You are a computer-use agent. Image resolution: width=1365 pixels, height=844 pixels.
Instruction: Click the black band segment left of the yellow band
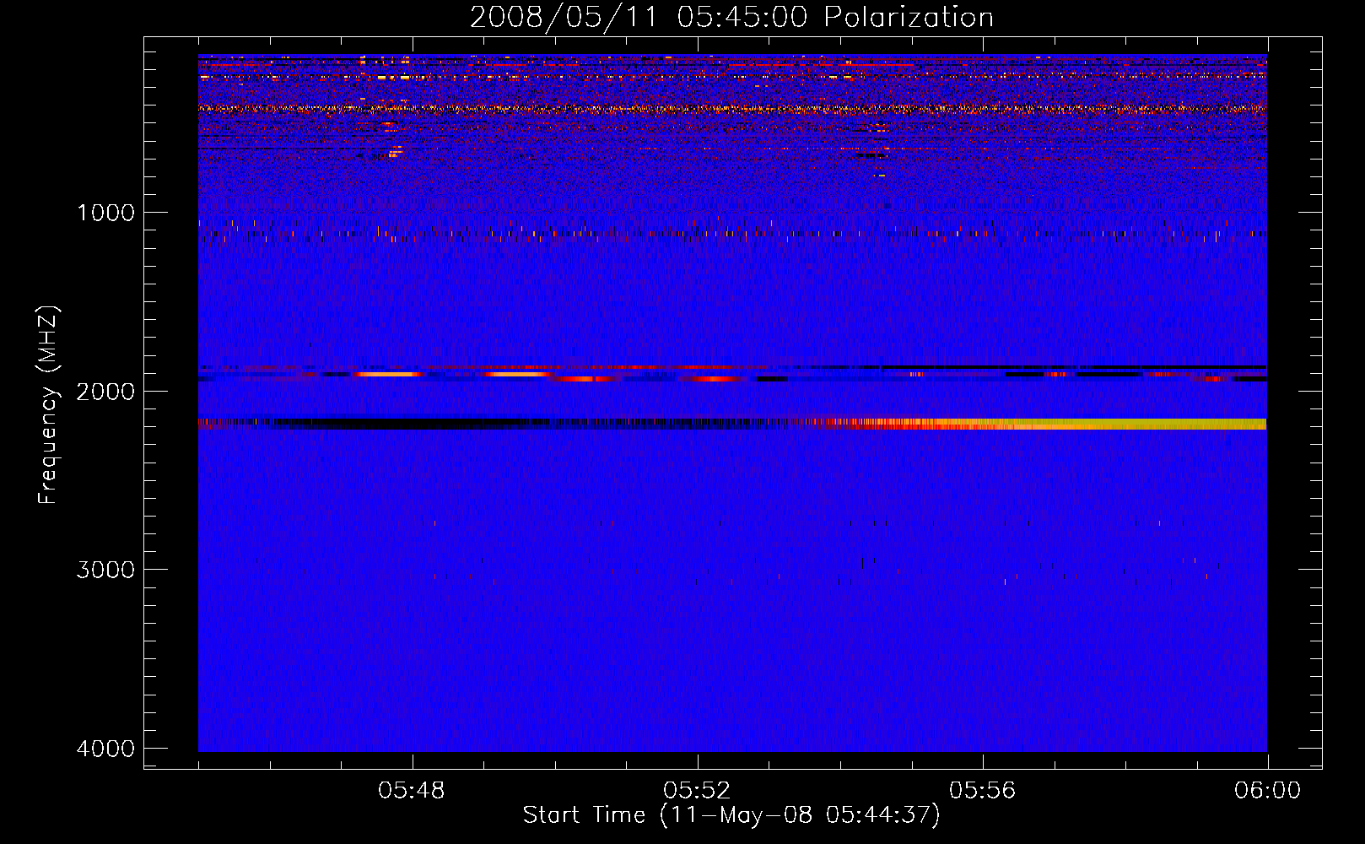tap(380, 424)
